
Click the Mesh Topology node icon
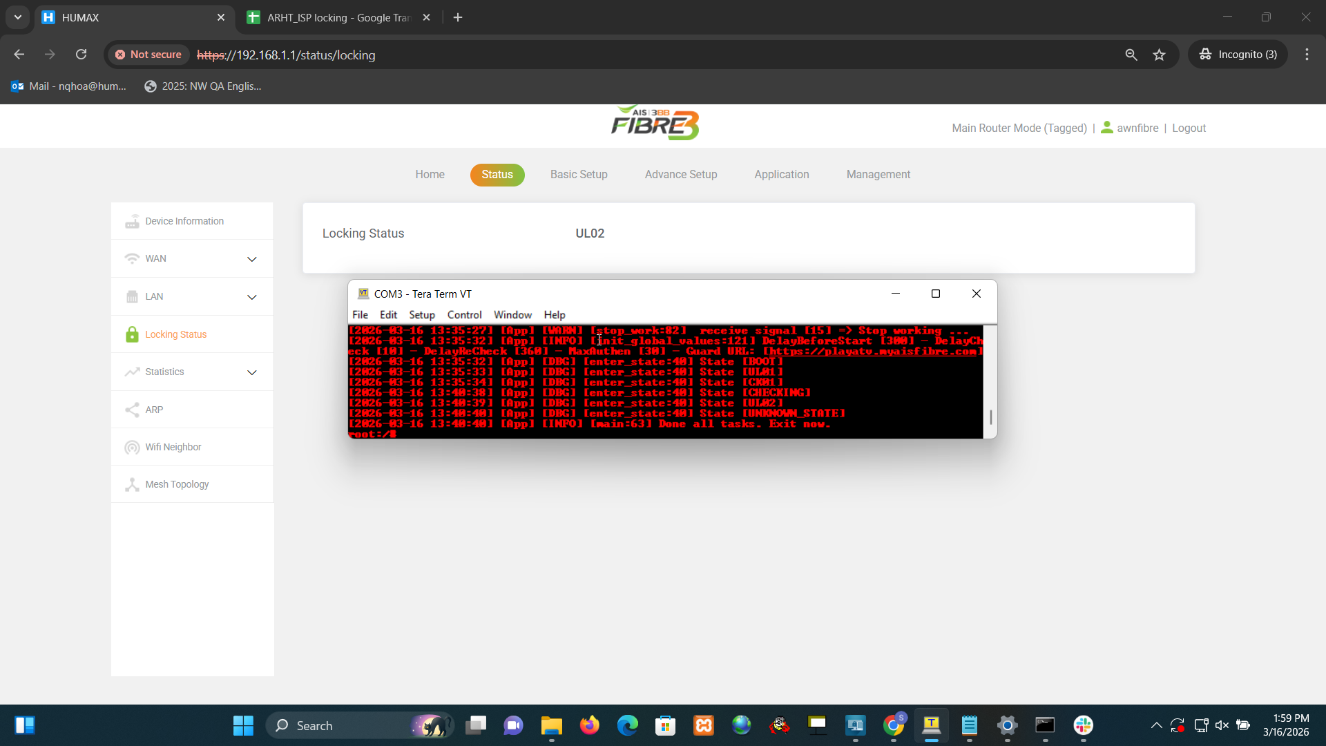[132, 485]
